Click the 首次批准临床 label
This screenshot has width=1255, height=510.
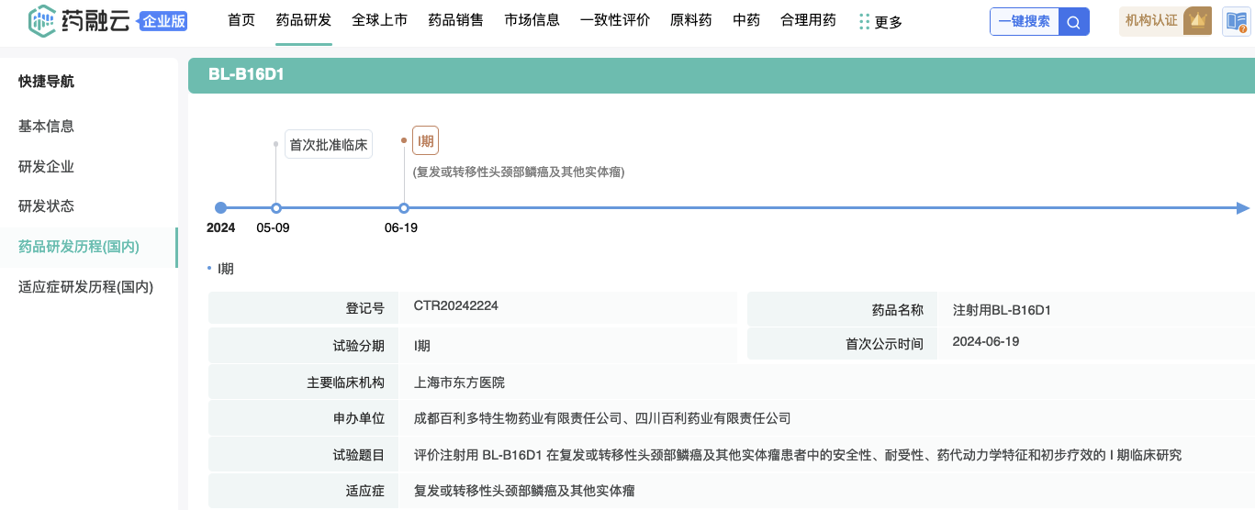328,145
